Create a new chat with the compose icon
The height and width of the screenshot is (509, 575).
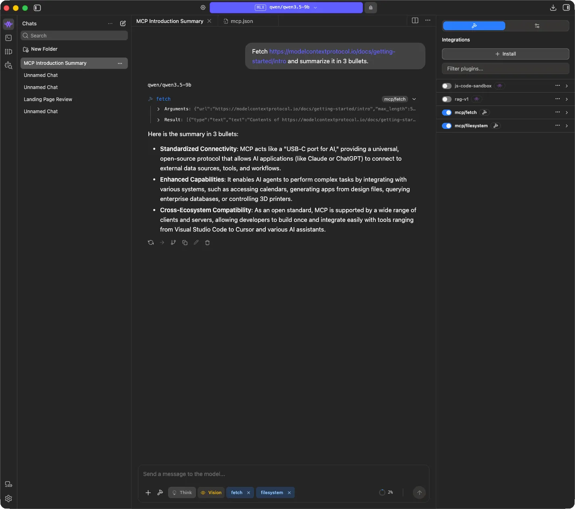[x=123, y=23]
